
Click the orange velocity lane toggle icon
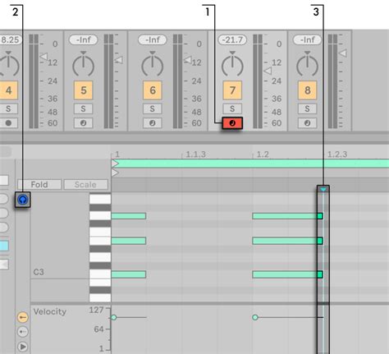[x=23, y=317]
